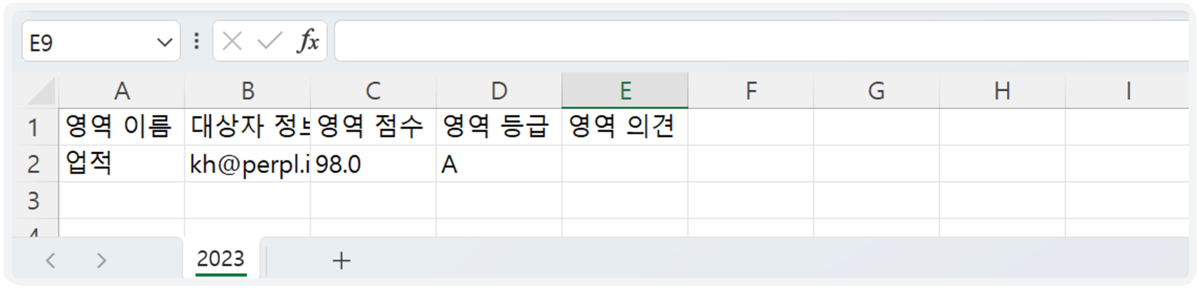This screenshot has height=290, width=1199.
Task: Click the three-dot handle beside Name Box
Action: point(197,41)
